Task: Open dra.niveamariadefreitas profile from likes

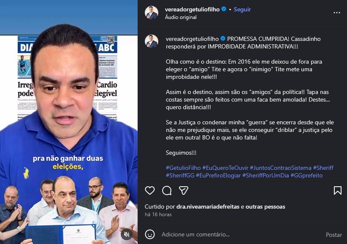Action: [x=208, y=206]
